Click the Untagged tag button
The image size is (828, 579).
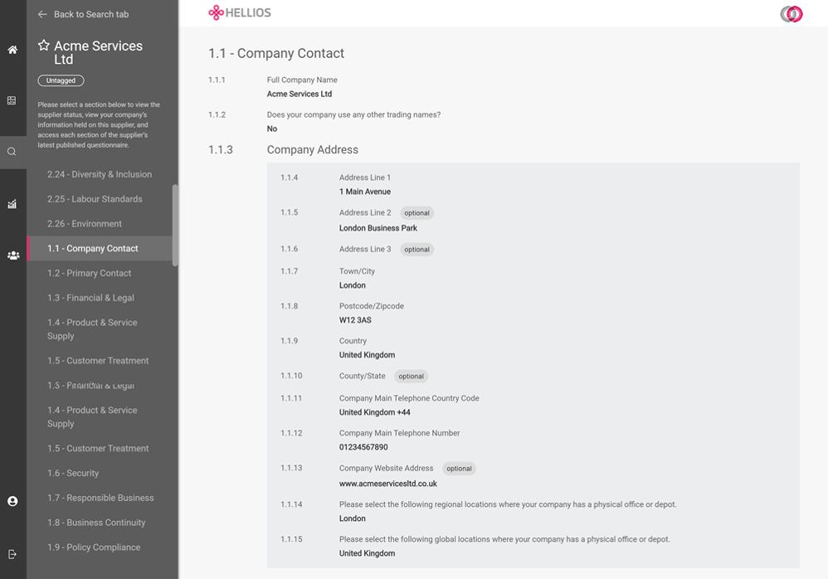61,80
